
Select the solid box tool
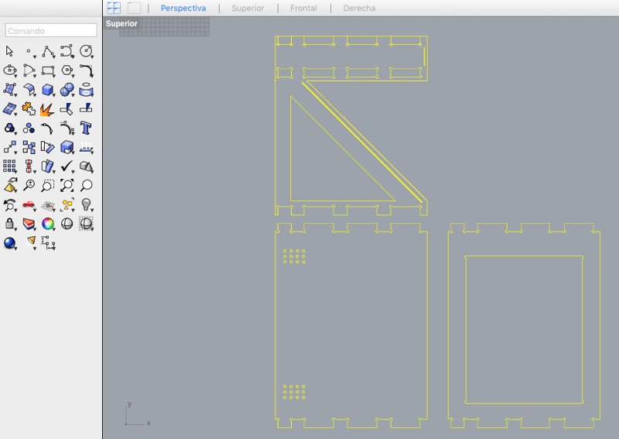[x=48, y=90]
